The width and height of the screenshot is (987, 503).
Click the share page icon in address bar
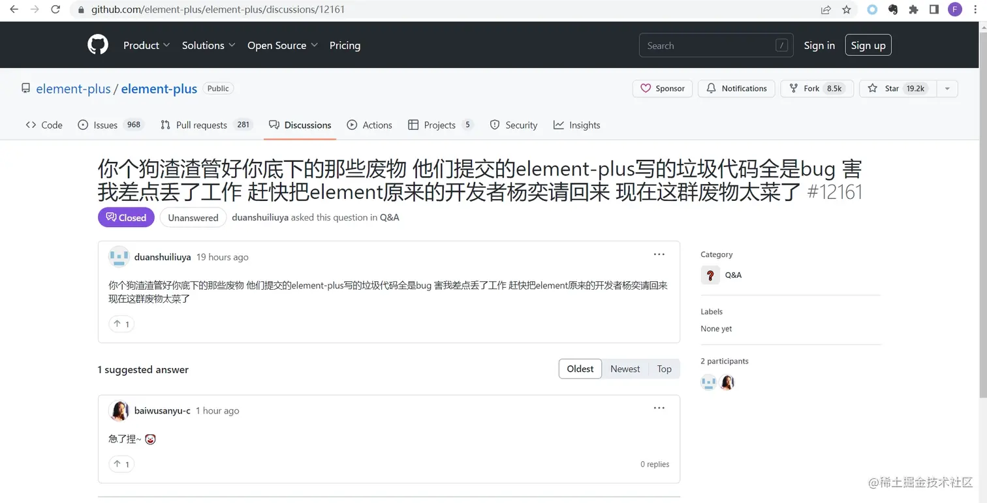826,10
